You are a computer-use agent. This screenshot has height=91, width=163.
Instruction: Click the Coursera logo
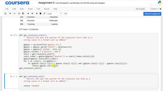pos(17,3)
